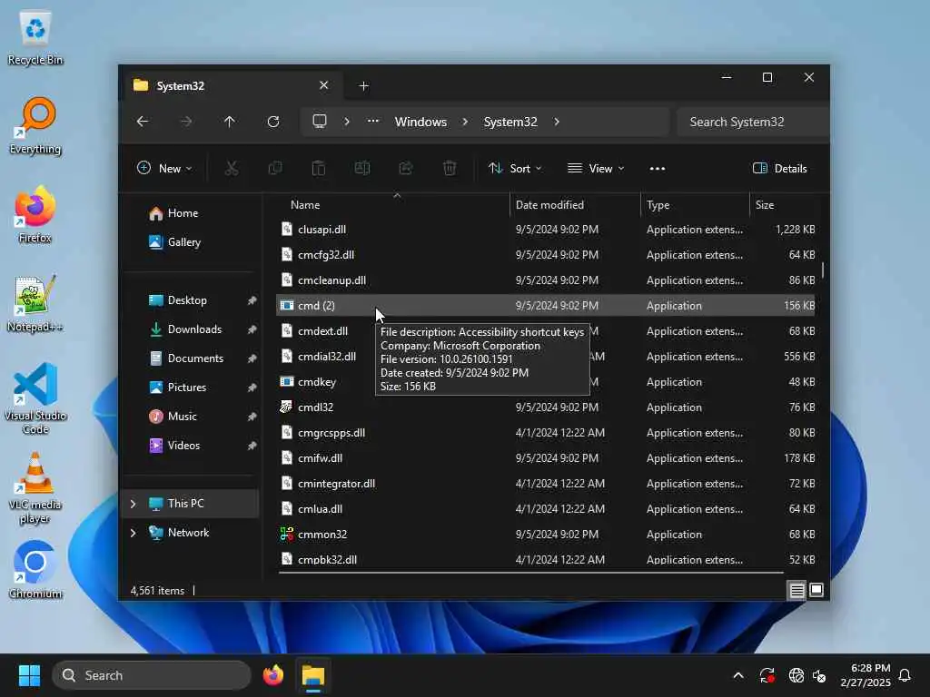The width and height of the screenshot is (930, 697).
Task: Click the network globe tray icon
Action: 796,675
